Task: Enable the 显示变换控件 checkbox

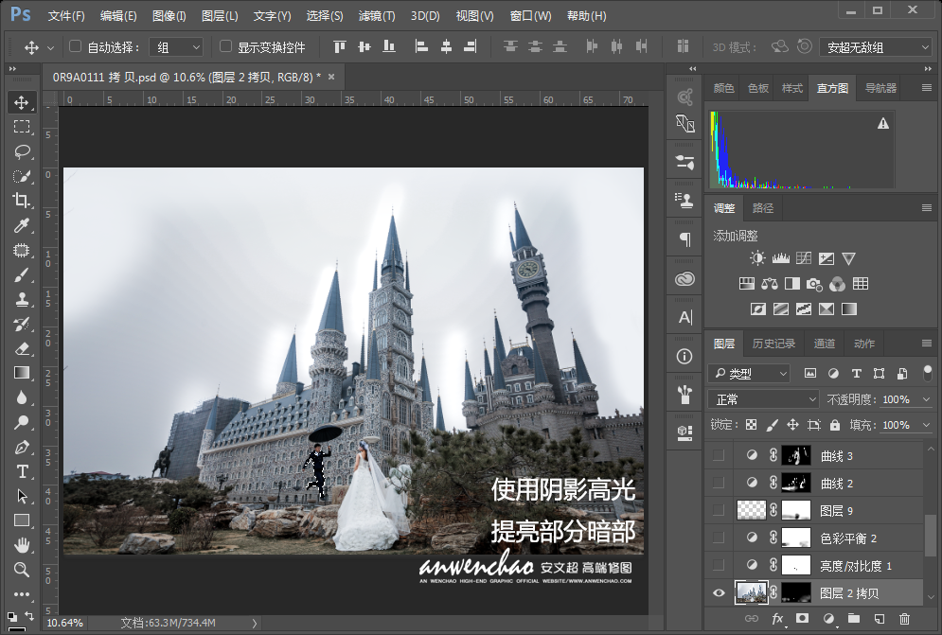Action: click(226, 46)
